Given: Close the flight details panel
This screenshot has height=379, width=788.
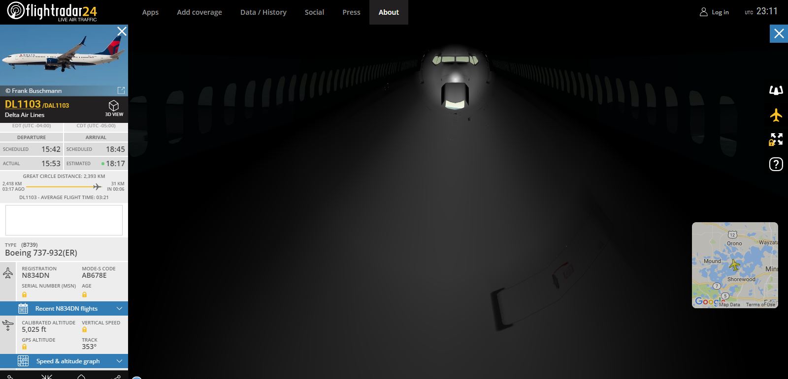Looking at the screenshot, I should tap(122, 31).
